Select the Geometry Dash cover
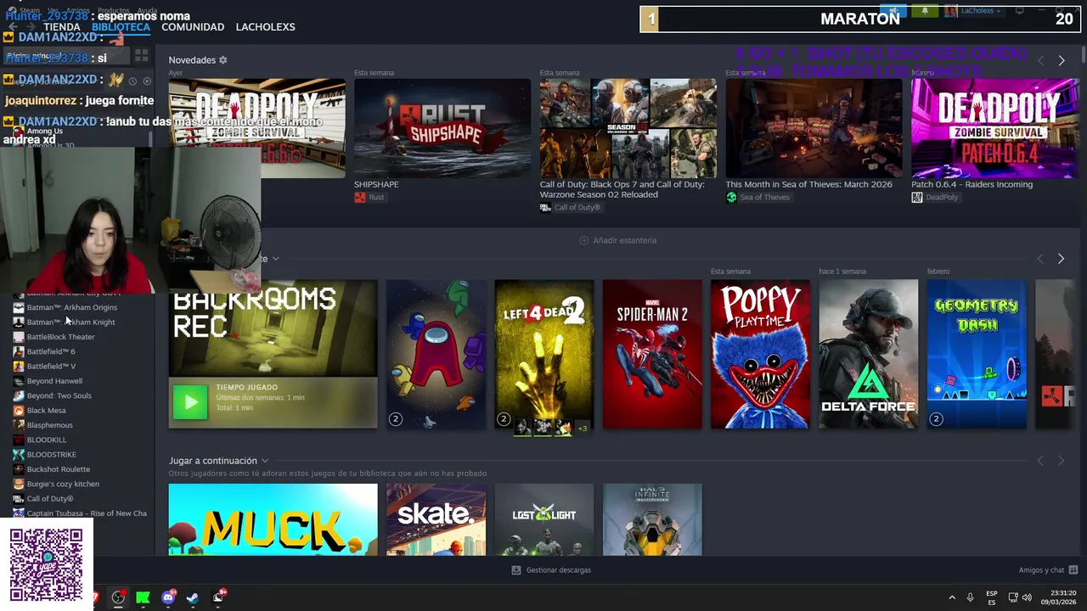This screenshot has width=1087, height=611. point(977,355)
